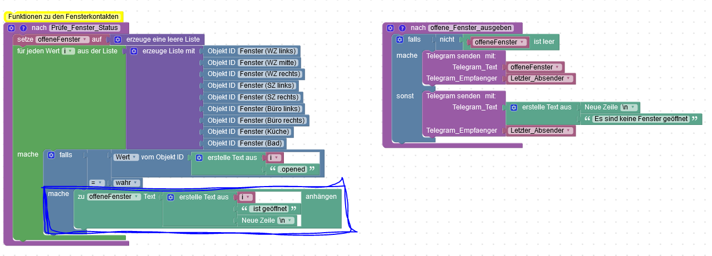Select Objekt ID field 'Fenster (WZ rechts)'
712x256 pixels.
point(270,74)
